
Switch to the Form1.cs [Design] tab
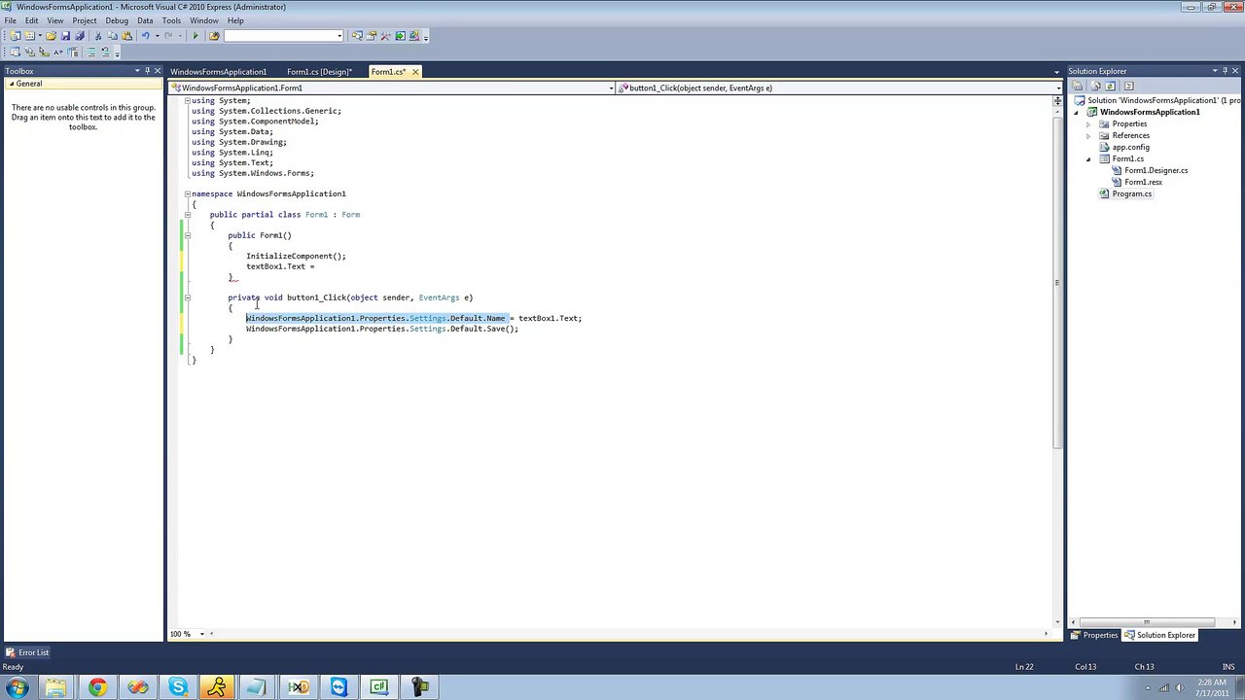(x=320, y=72)
